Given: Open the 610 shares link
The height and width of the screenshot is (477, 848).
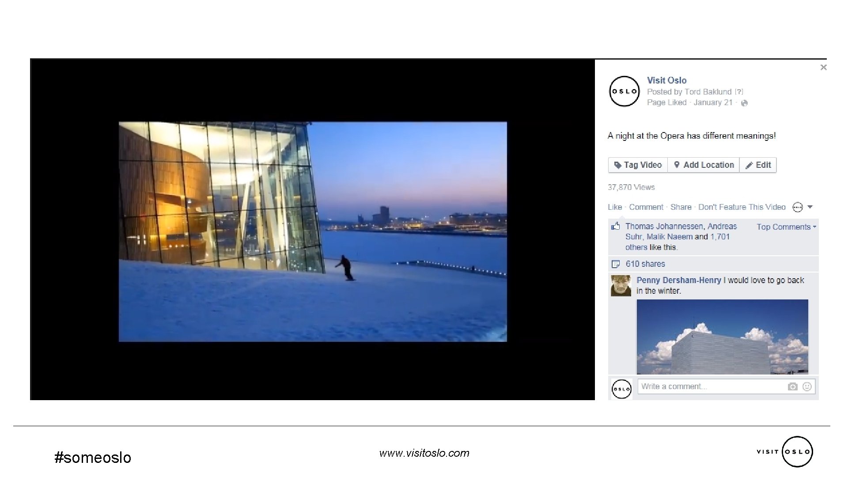Looking at the screenshot, I should (645, 264).
